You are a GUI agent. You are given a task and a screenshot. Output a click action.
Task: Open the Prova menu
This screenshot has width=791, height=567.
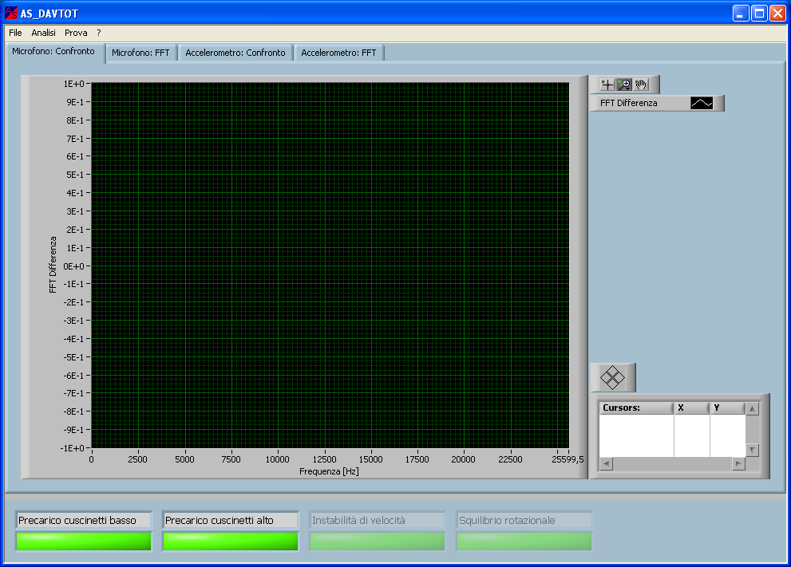point(76,33)
